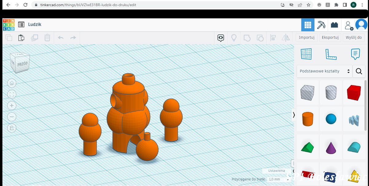This screenshot has width=369, height=186.
Task: Pick the green roof shape
Action: point(307,147)
